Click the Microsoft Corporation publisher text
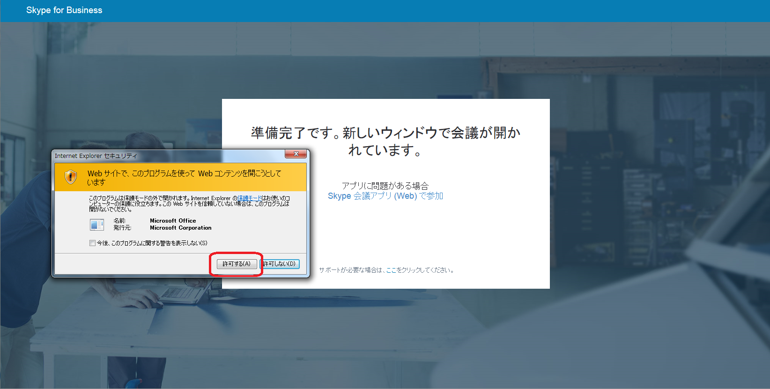 [x=181, y=228]
